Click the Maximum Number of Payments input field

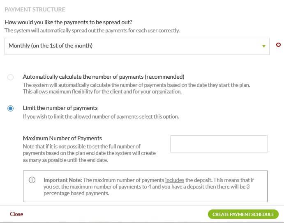(219, 144)
